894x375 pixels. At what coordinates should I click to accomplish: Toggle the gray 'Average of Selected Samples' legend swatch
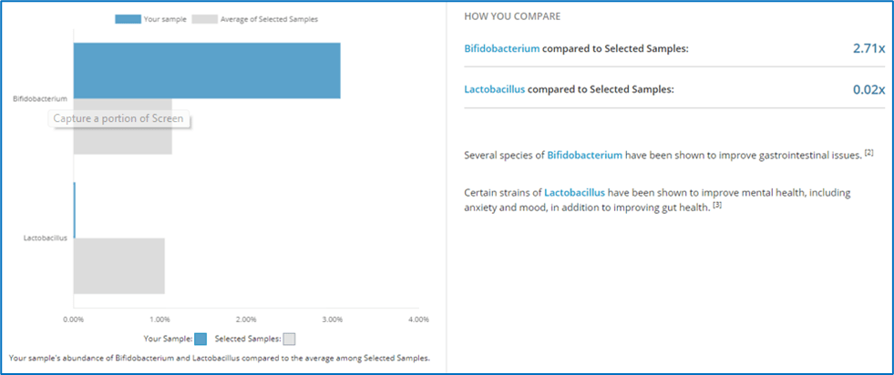[203, 19]
